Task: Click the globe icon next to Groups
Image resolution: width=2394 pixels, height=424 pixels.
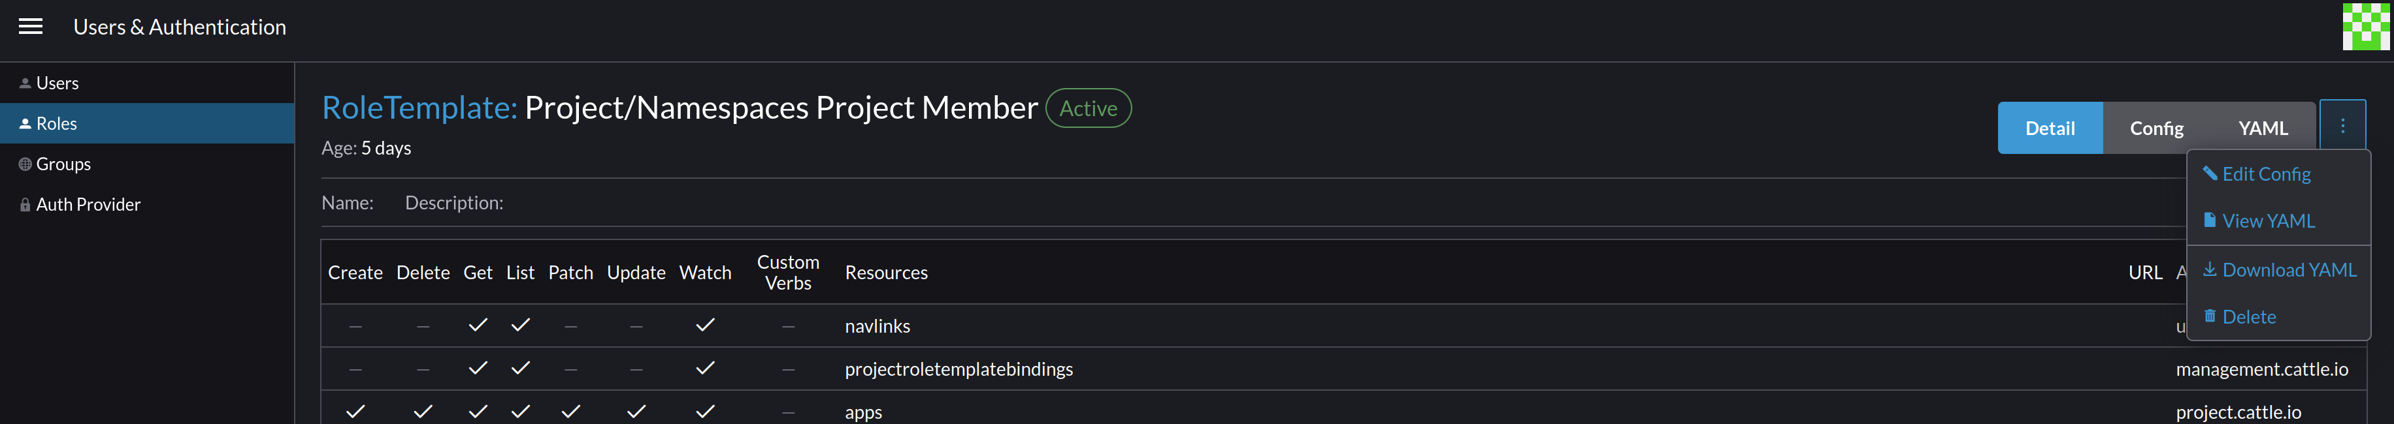Action: 24,163
